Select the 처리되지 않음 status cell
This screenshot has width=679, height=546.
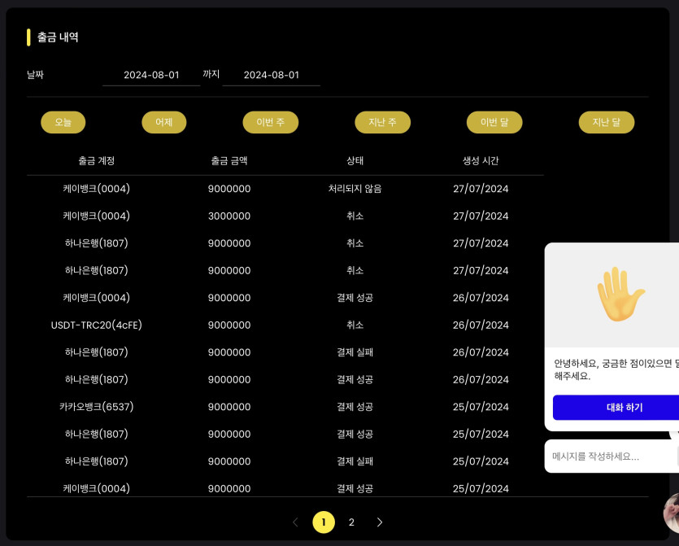pos(355,189)
